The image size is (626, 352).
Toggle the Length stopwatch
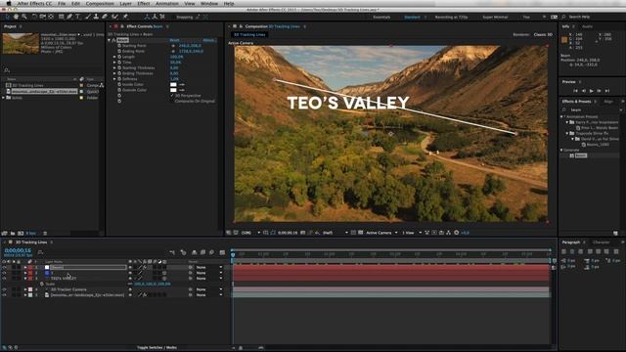tap(119, 57)
